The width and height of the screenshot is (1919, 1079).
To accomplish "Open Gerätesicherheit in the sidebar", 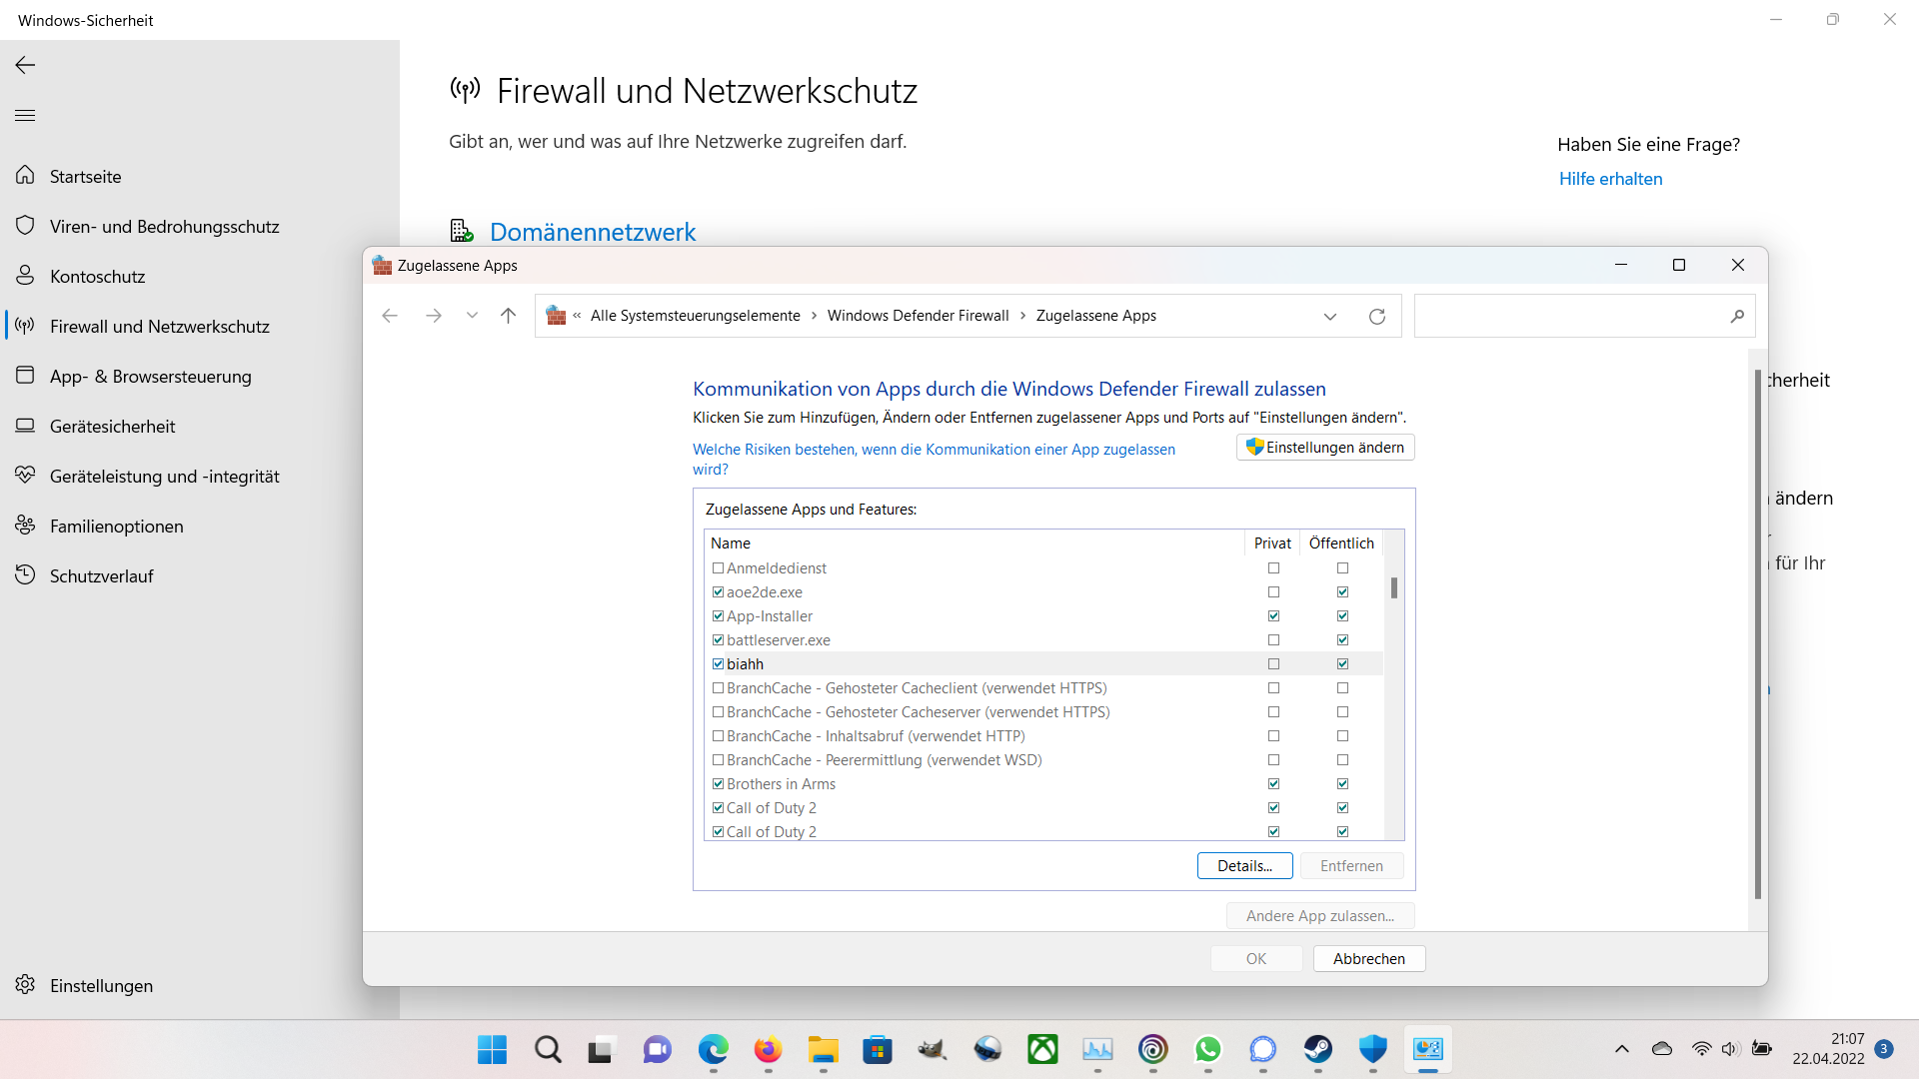I will (x=112, y=426).
